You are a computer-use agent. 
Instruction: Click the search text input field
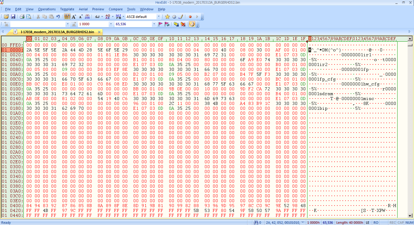38,24
